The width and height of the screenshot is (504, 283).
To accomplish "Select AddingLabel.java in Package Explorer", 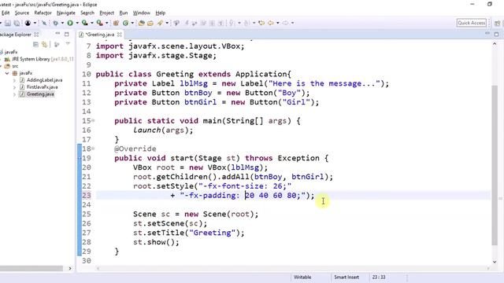I will 44,80.
